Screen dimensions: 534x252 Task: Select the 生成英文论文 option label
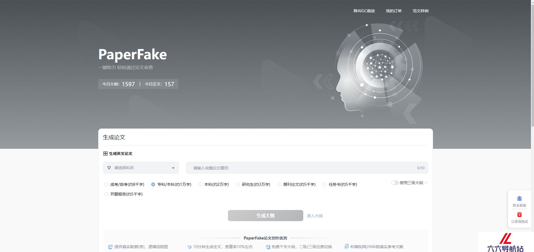121,154
